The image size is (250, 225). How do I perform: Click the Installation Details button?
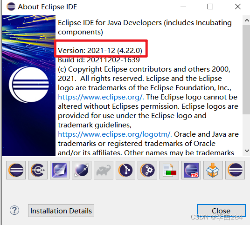(x=61, y=211)
